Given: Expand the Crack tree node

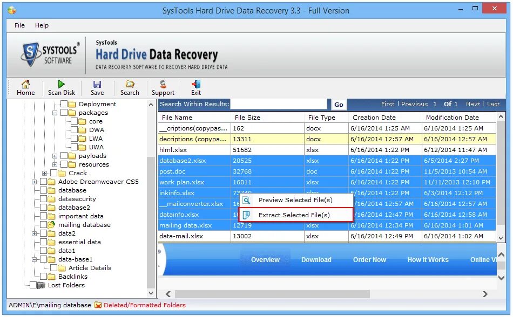Looking at the screenshot, I should click(x=44, y=174).
